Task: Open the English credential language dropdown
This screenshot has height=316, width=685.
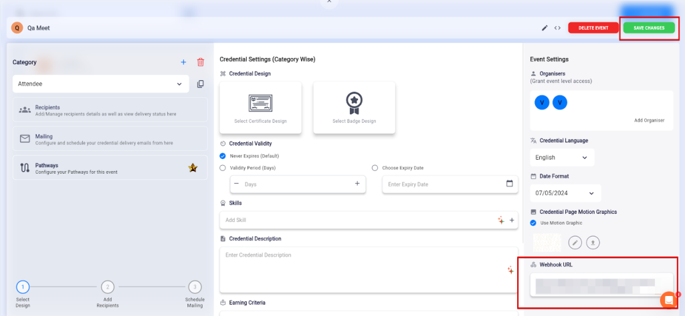Action: (561, 158)
